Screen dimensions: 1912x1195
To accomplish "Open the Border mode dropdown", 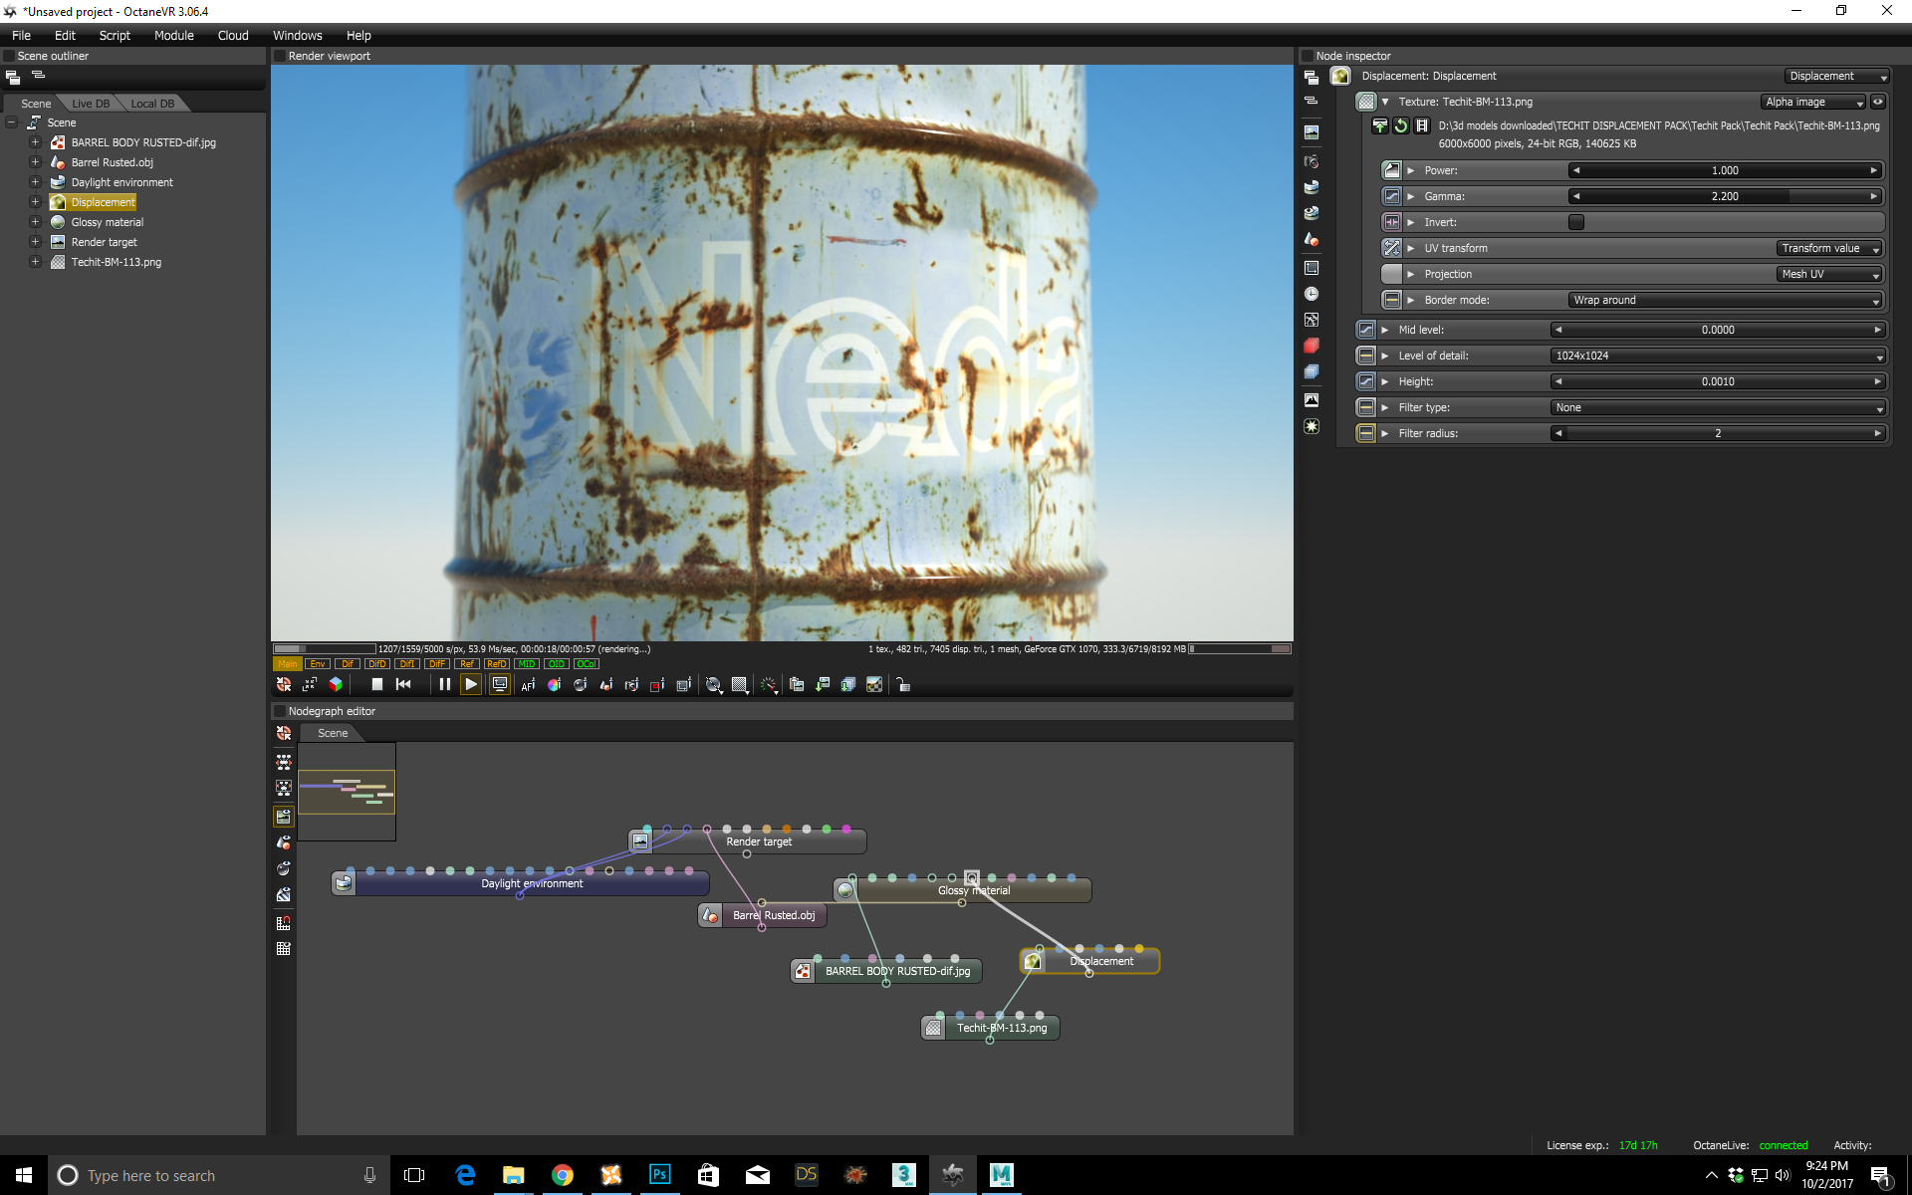I will (x=1725, y=300).
